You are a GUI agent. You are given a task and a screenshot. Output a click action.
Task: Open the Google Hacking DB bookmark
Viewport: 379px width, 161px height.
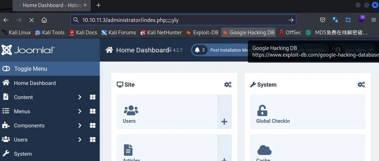coord(248,33)
